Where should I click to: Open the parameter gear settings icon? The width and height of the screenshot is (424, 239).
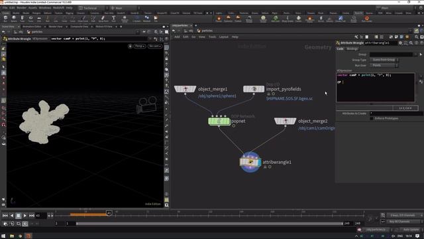(x=400, y=42)
